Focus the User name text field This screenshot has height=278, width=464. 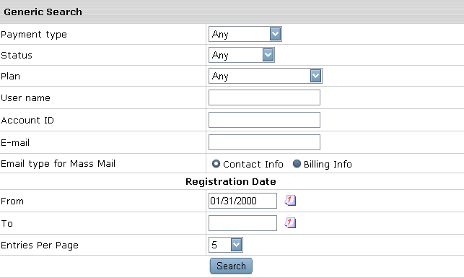[x=264, y=97]
